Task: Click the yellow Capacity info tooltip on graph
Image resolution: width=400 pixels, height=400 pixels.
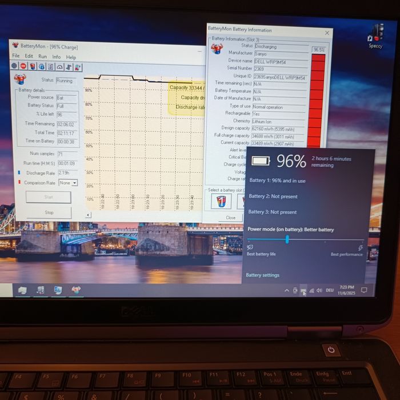Action: [x=187, y=98]
